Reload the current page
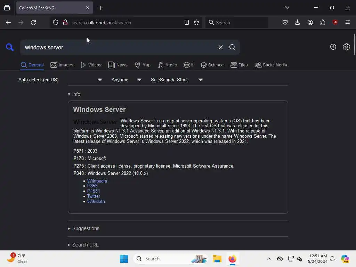This screenshot has width=356, height=267. [x=33, y=23]
